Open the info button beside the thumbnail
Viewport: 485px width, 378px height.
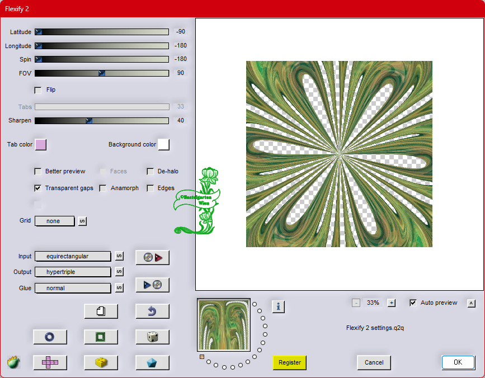(279, 306)
